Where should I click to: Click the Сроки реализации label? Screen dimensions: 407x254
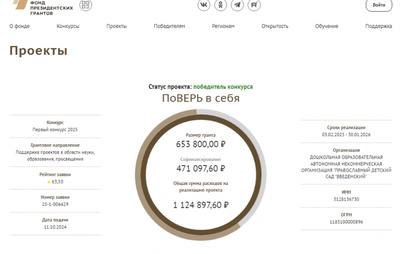(346, 128)
